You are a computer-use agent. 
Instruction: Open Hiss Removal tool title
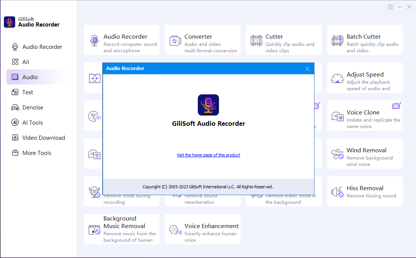coord(365,188)
